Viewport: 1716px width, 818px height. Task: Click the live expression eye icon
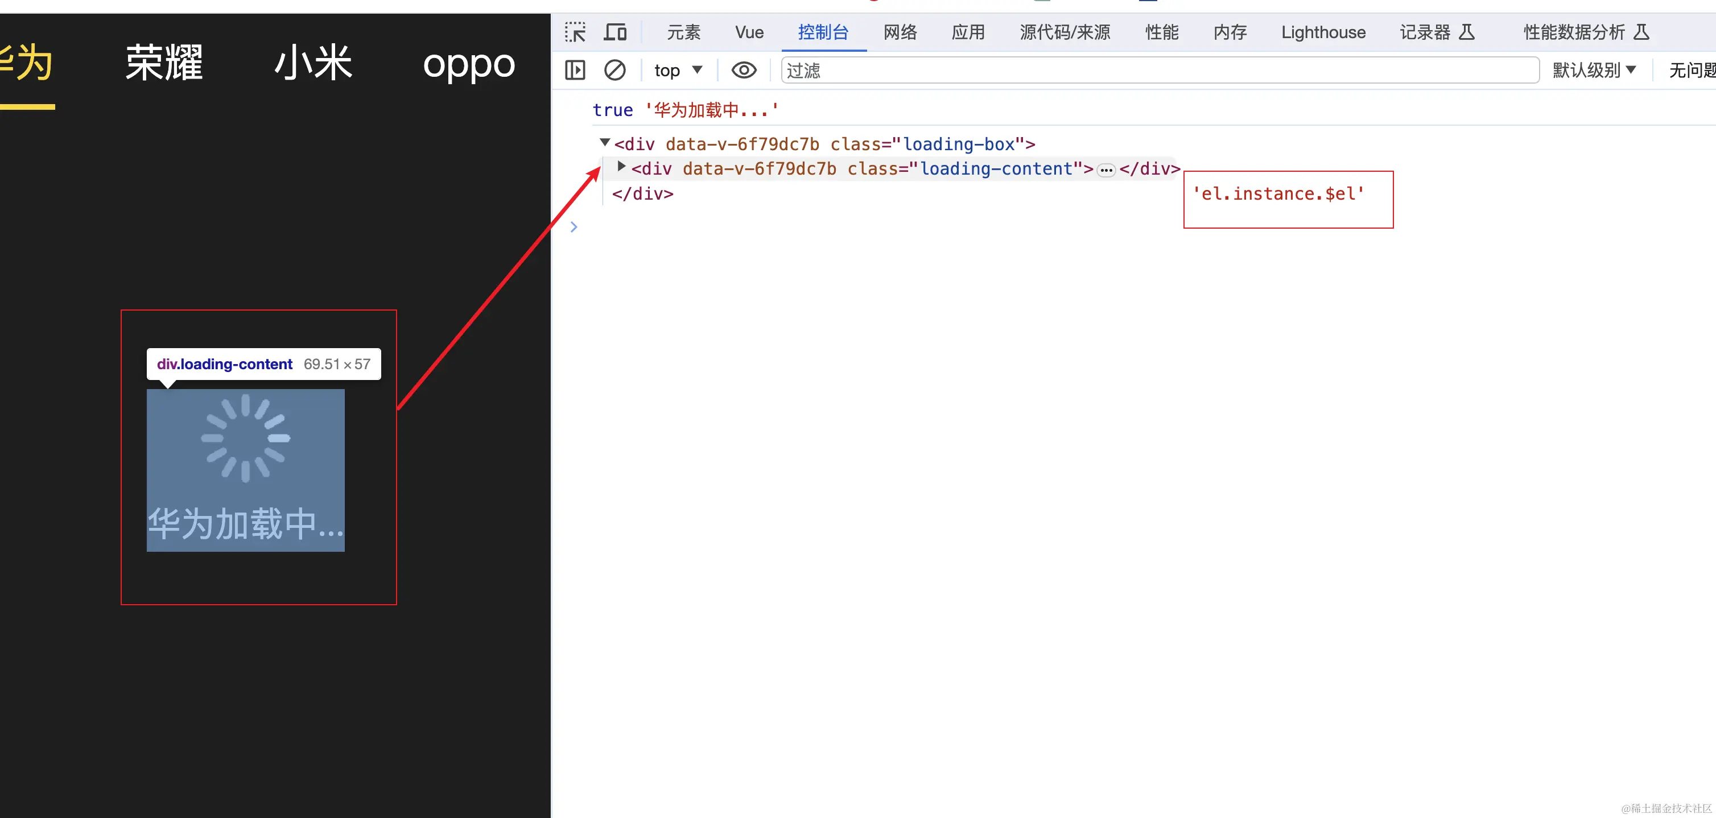[744, 70]
